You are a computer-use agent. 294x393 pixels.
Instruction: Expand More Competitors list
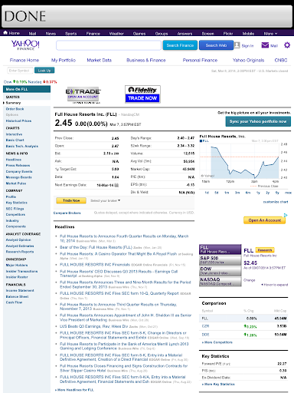click(217, 342)
